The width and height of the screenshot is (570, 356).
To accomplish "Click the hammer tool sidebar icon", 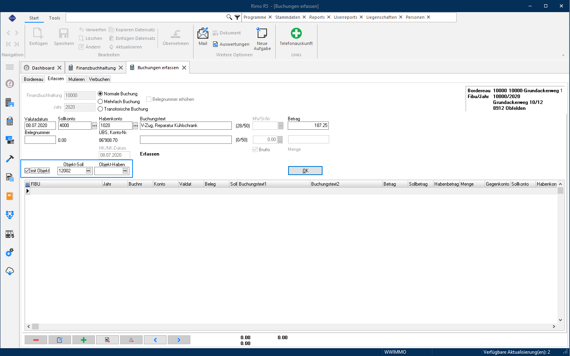I will pos(10,159).
